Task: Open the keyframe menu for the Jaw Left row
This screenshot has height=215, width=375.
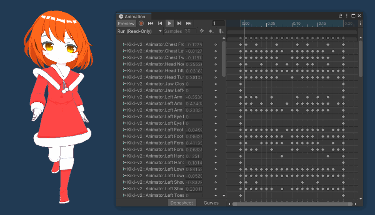Action: coord(216,91)
